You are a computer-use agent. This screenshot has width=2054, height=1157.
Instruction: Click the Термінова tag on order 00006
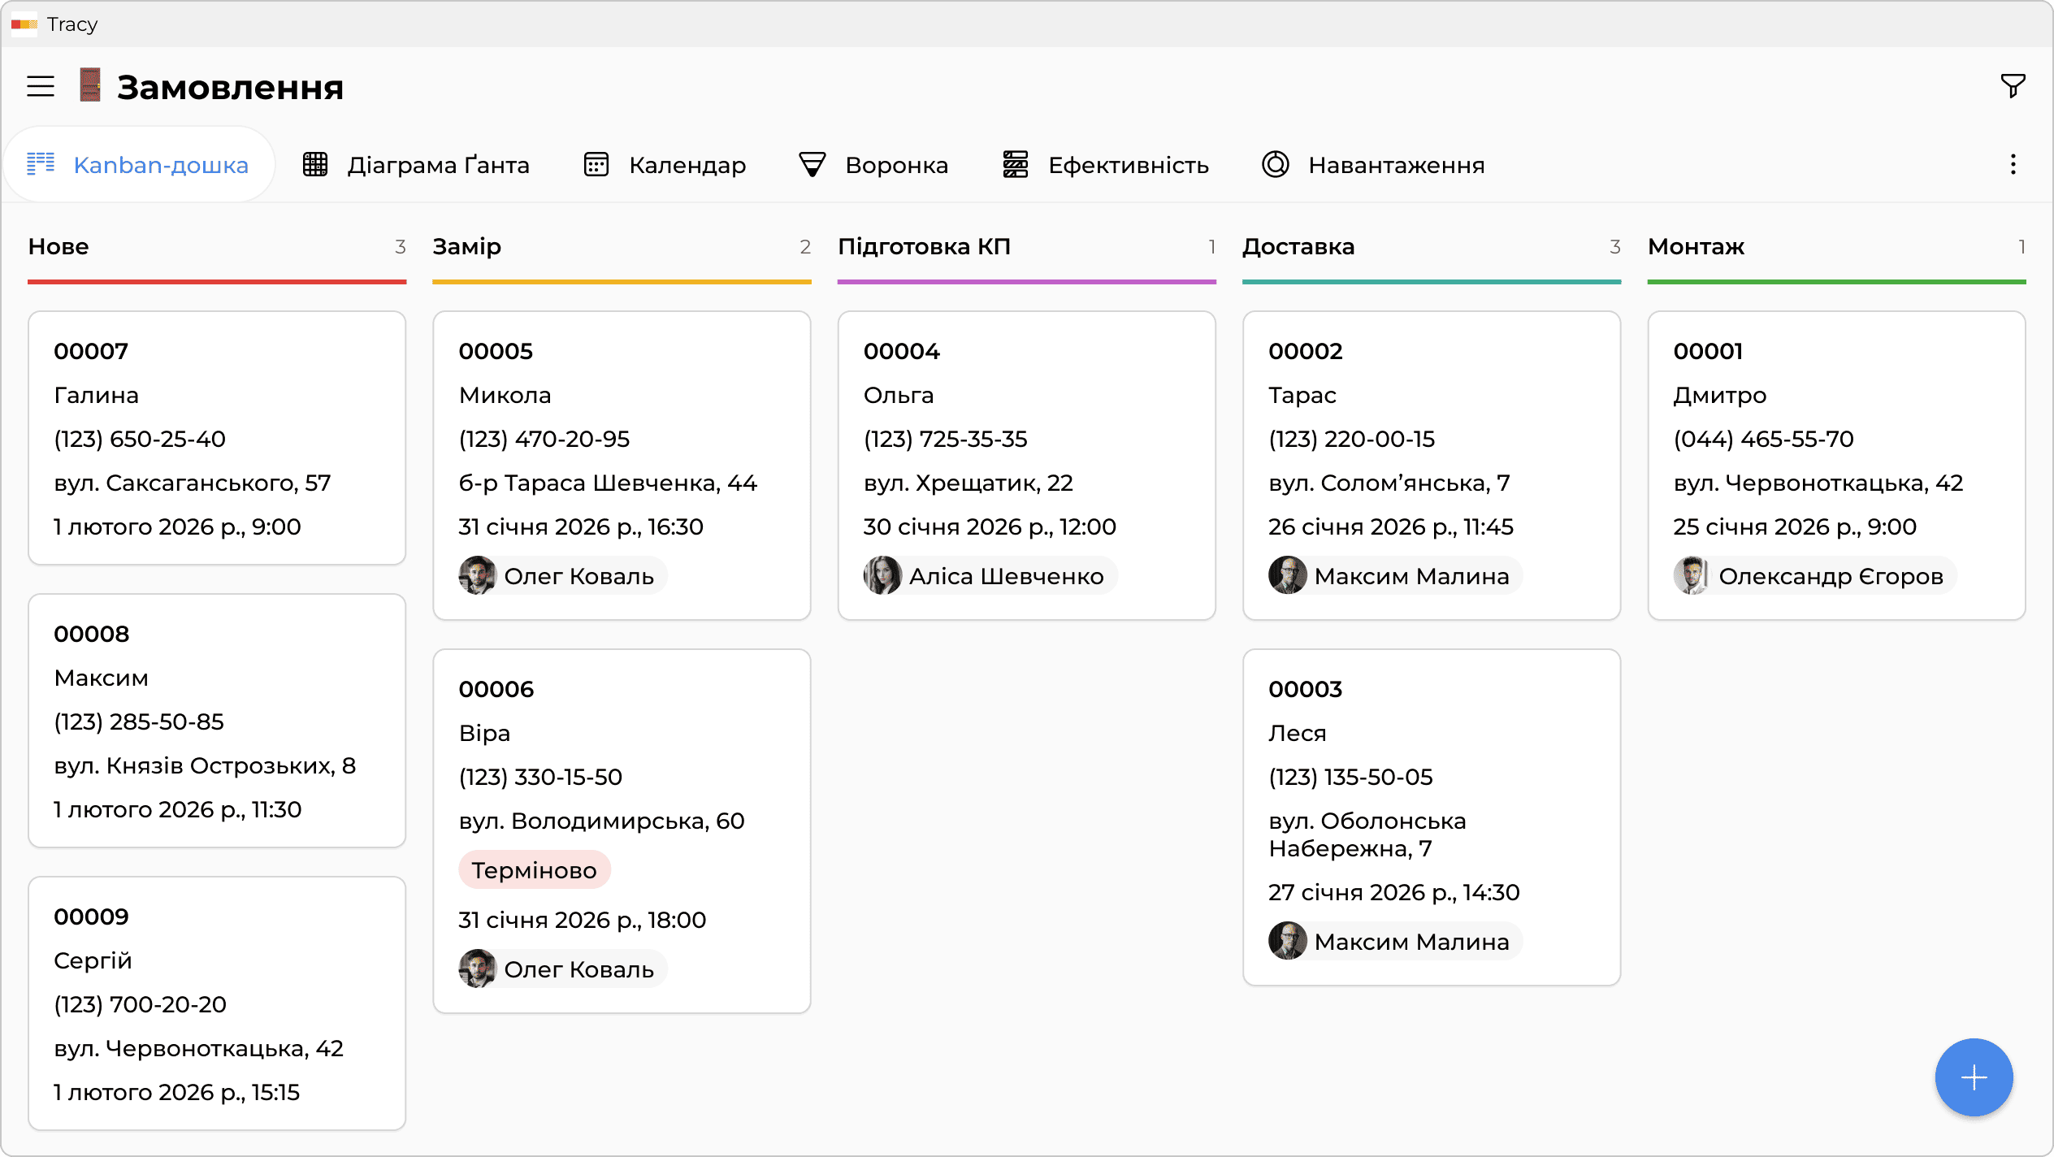[534, 870]
